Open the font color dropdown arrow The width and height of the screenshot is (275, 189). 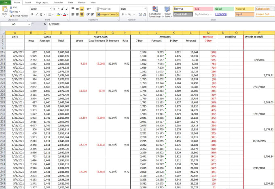[68, 15]
